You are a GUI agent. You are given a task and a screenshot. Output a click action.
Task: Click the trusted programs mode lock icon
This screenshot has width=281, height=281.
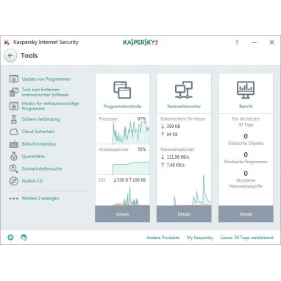click(14, 106)
